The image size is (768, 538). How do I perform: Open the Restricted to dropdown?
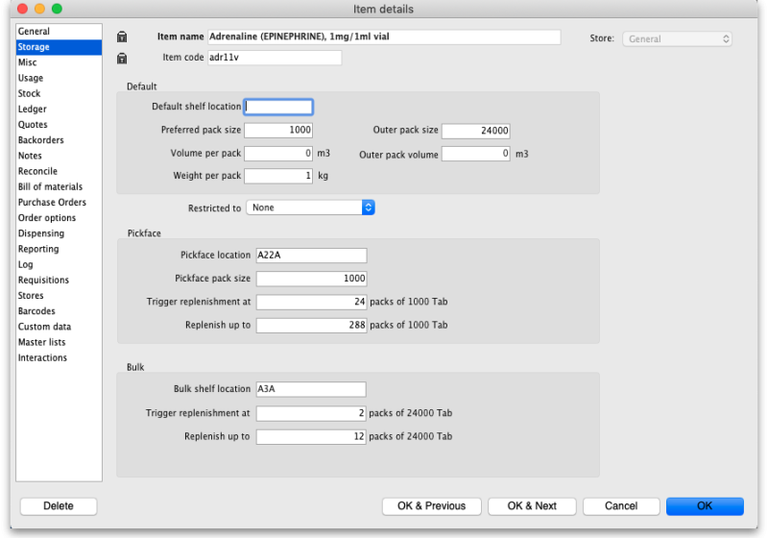pos(309,208)
